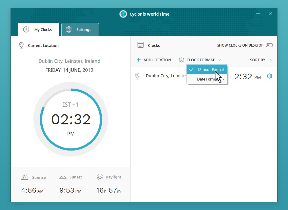Switch to the Settings tab

click(80, 29)
